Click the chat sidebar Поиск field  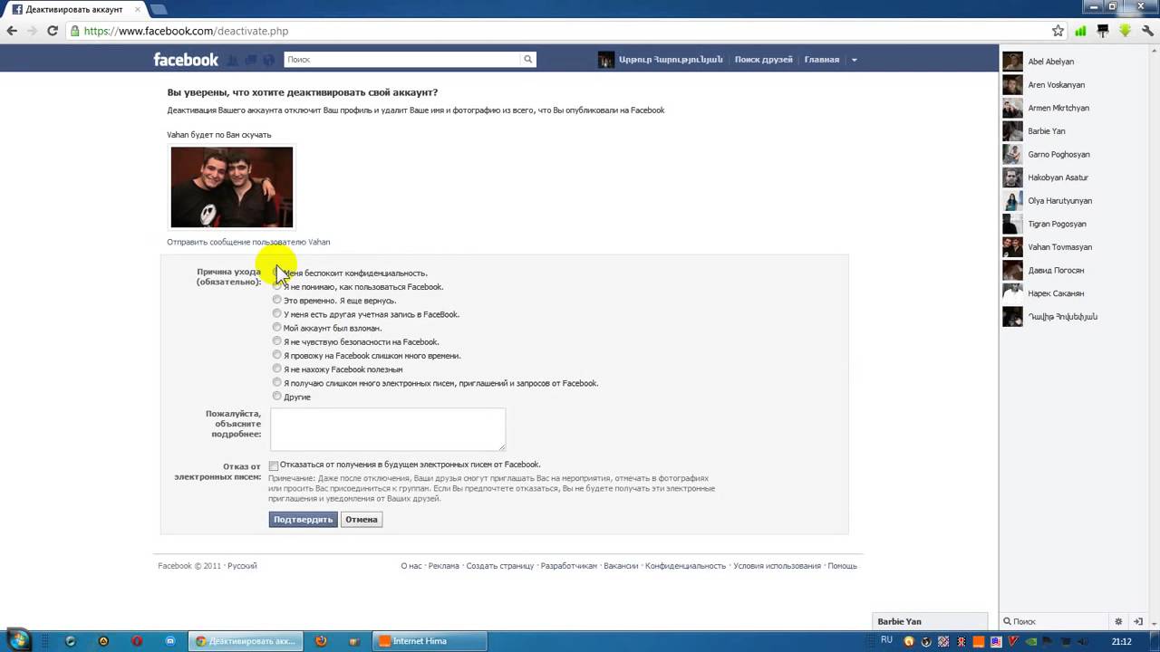1055,621
